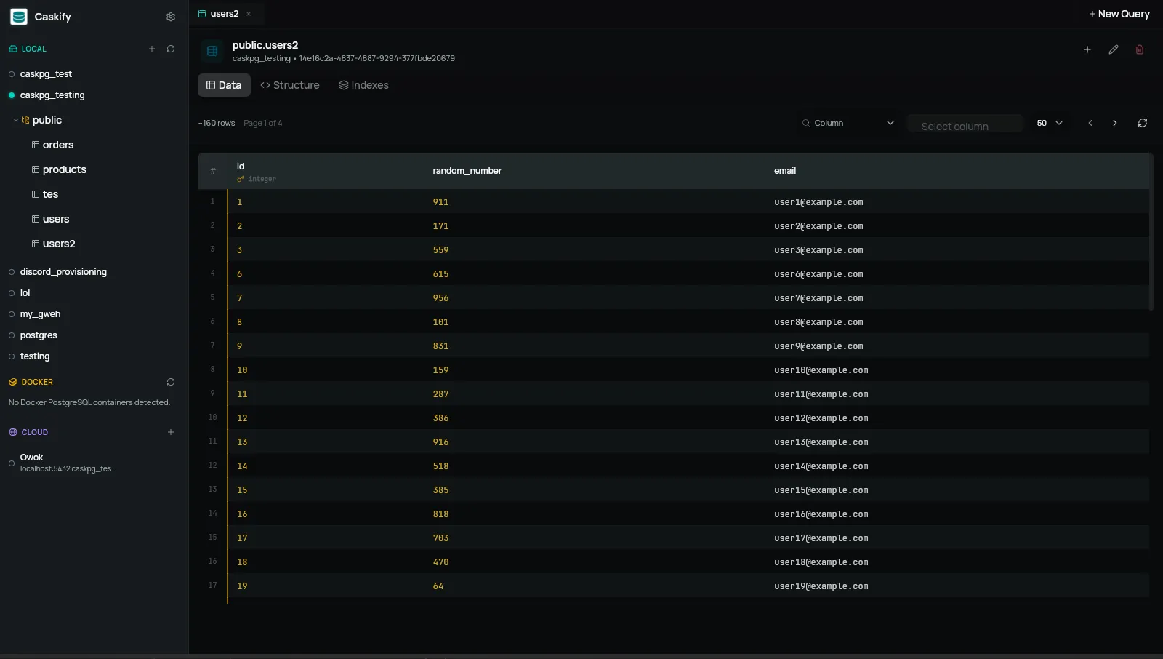Collapse the public schema tree
Image resolution: width=1163 pixels, height=659 pixels.
point(16,120)
